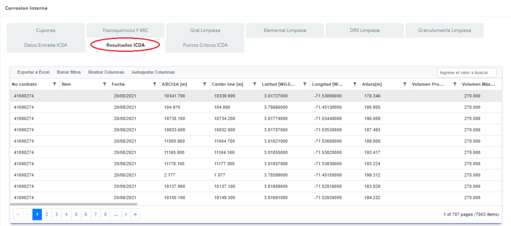Select the Datos Entrada ICDA tab
The image size is (511, 226).
click(45, 45)
